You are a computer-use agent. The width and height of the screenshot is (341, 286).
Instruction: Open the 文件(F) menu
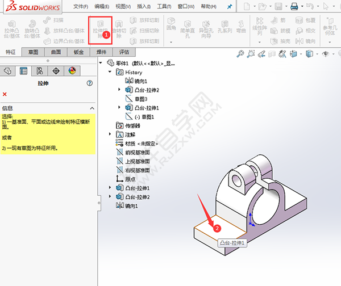[81, 6]
